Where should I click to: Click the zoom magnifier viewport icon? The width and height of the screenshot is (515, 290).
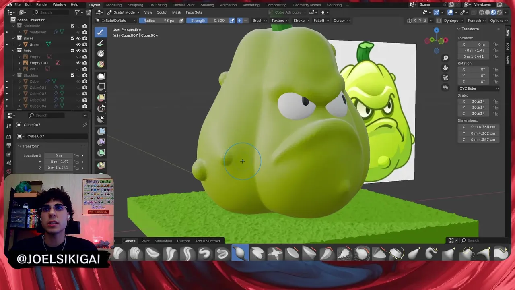click(445, 58)
